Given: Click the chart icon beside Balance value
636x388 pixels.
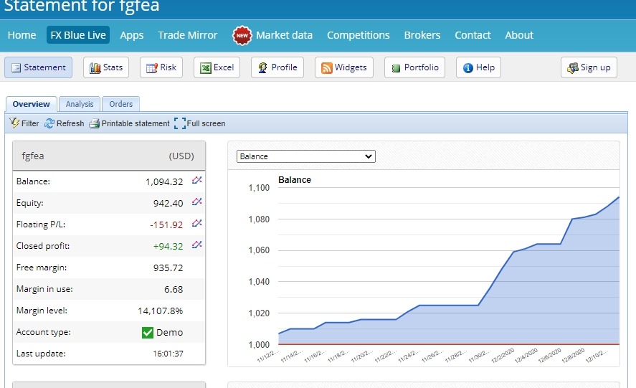Looking at the screenshot, I should (x=197, y=181).
